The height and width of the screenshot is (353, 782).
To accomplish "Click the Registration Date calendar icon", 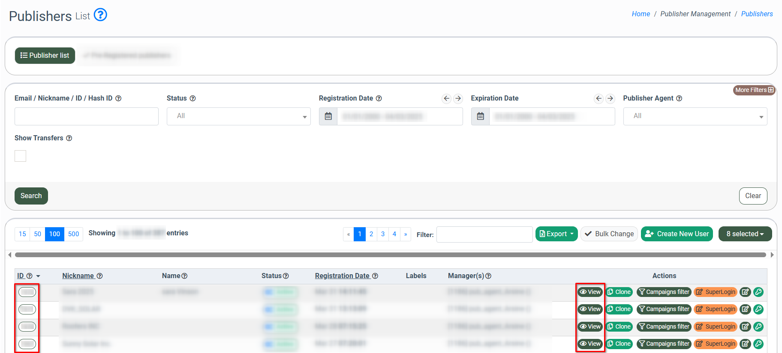I will (328, 116).
